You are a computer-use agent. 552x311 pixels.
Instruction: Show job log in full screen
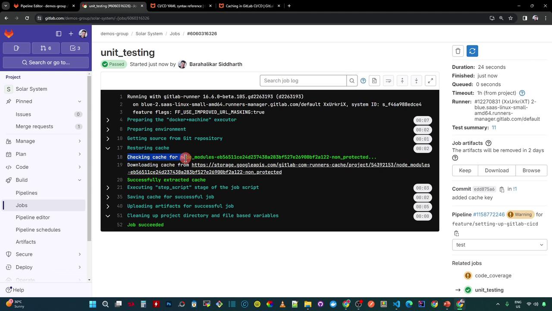coord(430,81)
